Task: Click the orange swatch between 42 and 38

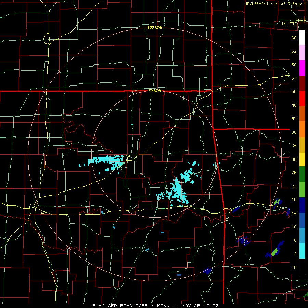Action: (302, 129)
